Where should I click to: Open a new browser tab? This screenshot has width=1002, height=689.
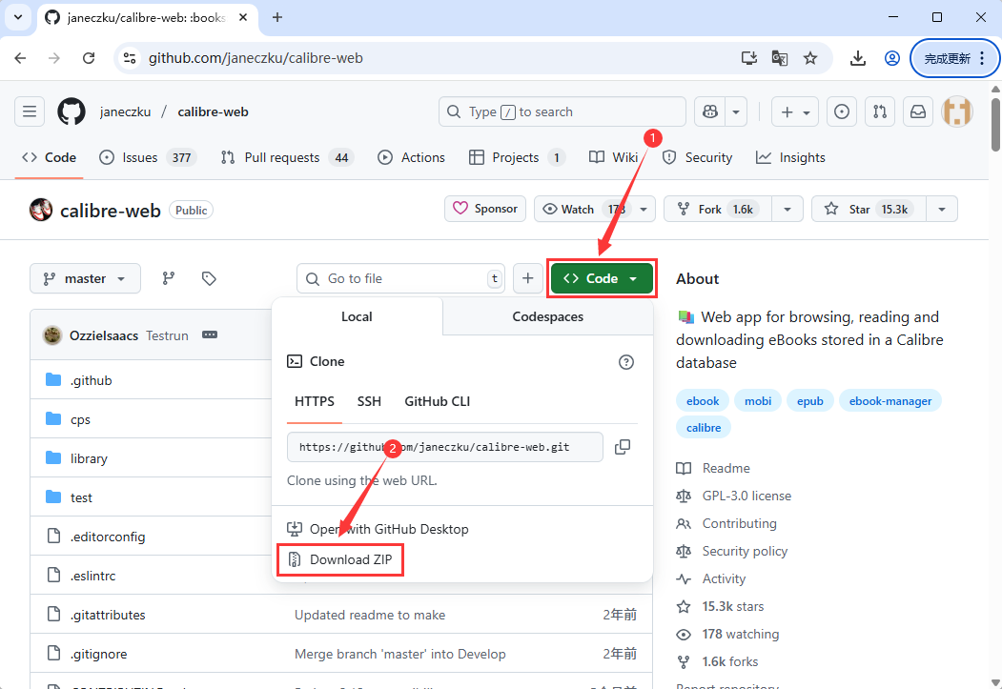277,17
